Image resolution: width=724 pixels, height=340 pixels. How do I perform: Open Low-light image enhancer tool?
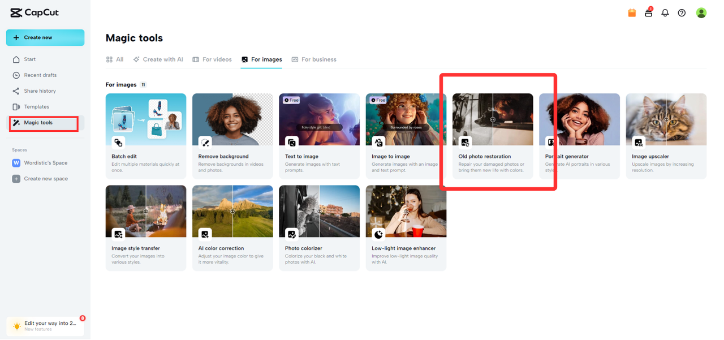[406, 228]
